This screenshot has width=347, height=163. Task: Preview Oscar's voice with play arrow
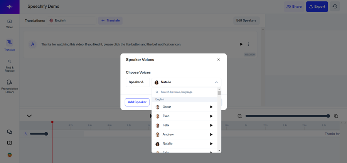click(211, 107)
